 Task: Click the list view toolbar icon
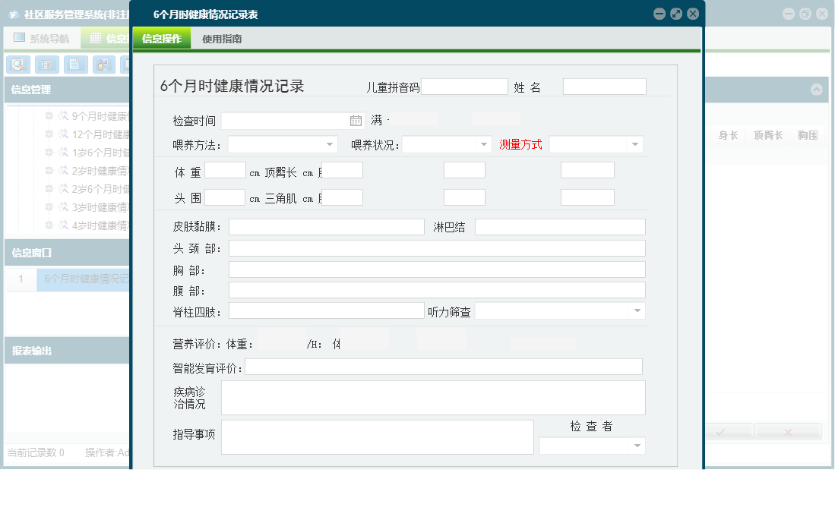[47, 65]
